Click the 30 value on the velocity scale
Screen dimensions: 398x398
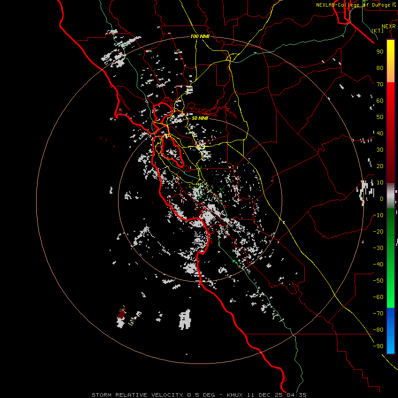point(380,150)
